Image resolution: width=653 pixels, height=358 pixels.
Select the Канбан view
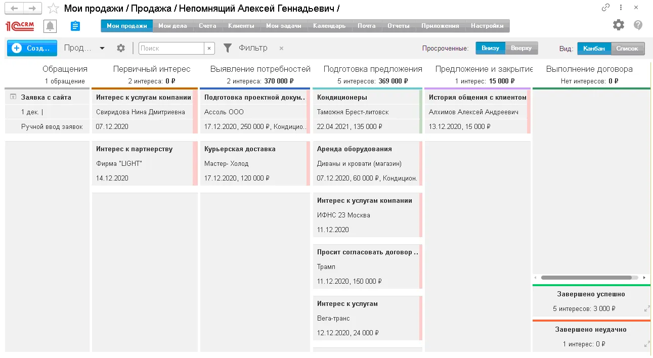[x=594, y=49]
